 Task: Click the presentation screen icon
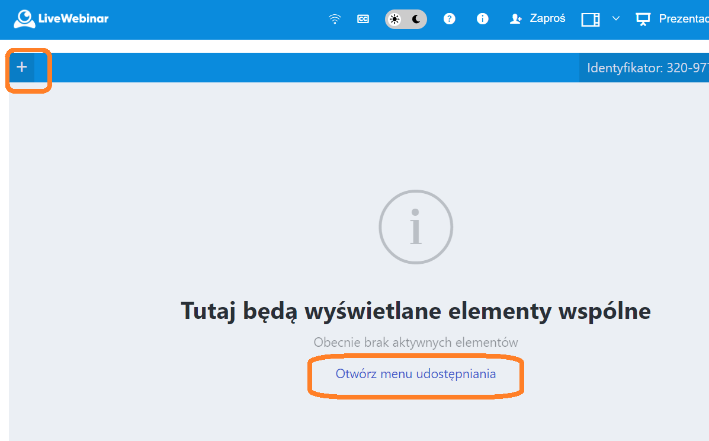click(x=643, y=19)
